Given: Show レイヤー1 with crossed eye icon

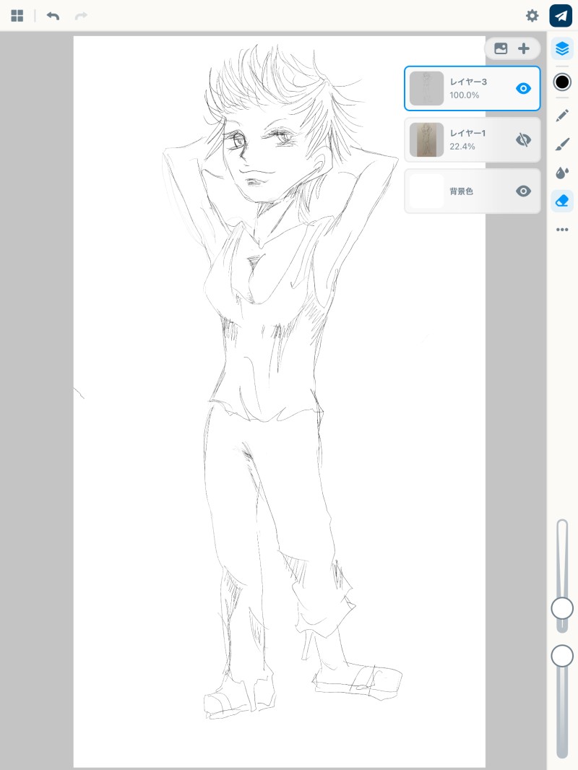Looking at the screenshot, I should pyautogui.click(x=523, y=140).
